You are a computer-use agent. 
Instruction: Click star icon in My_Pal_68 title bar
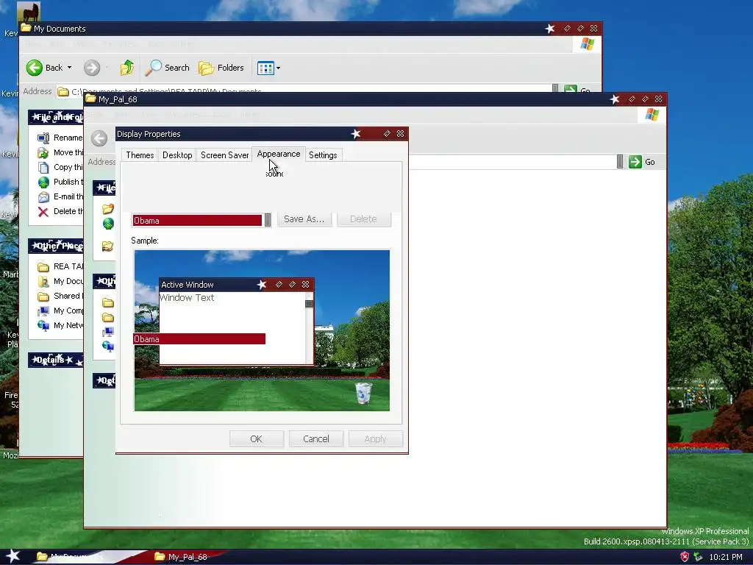tap(615, 99)
